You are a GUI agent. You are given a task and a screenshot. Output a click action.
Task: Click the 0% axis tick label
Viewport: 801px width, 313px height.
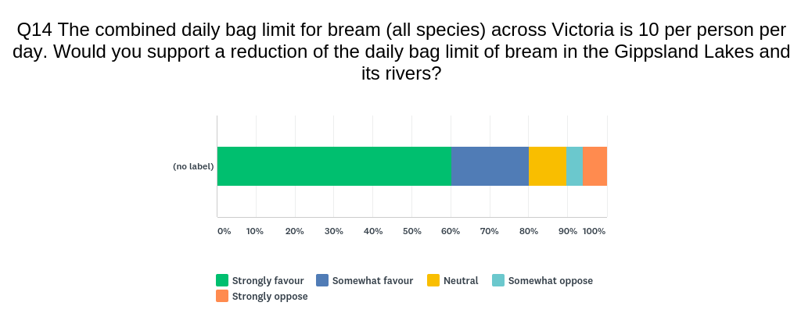224,231
